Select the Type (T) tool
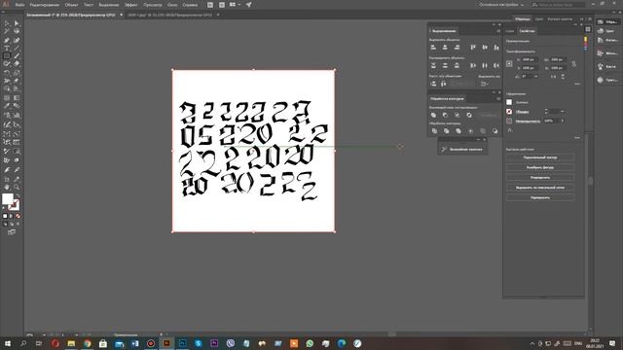 7,48
